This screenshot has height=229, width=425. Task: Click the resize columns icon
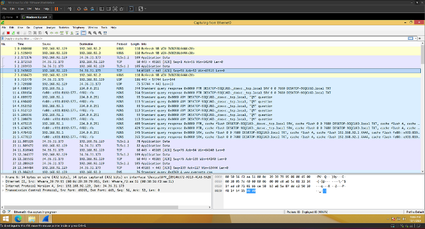(x=105, y=33)
